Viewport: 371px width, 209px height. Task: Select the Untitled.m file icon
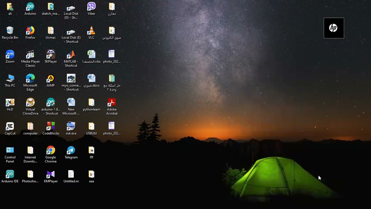tap(71, 174)
